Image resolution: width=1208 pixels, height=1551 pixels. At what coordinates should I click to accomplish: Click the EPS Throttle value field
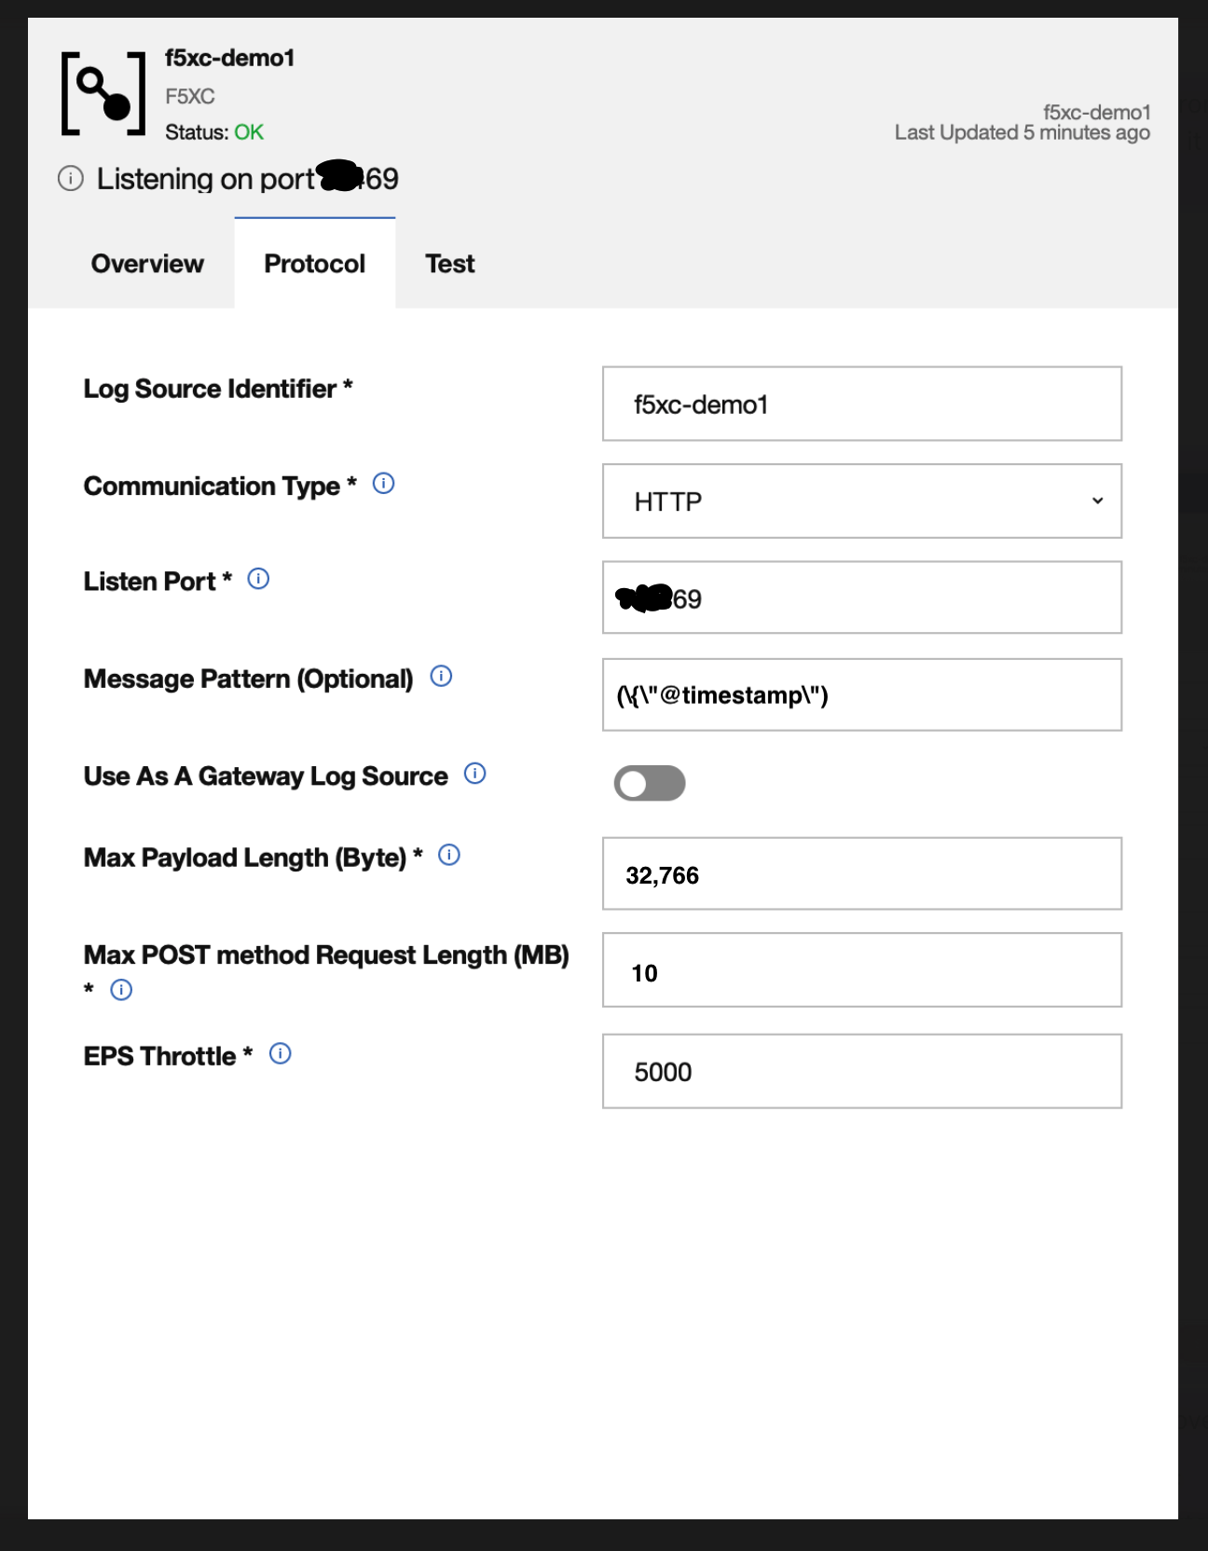(861, 1071)
